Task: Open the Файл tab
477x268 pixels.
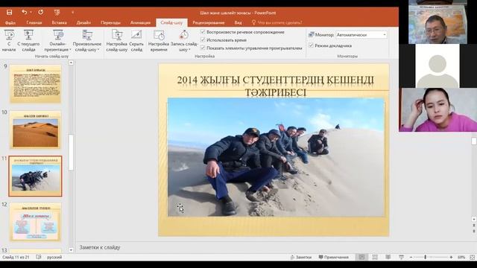Action: (10, 22)
